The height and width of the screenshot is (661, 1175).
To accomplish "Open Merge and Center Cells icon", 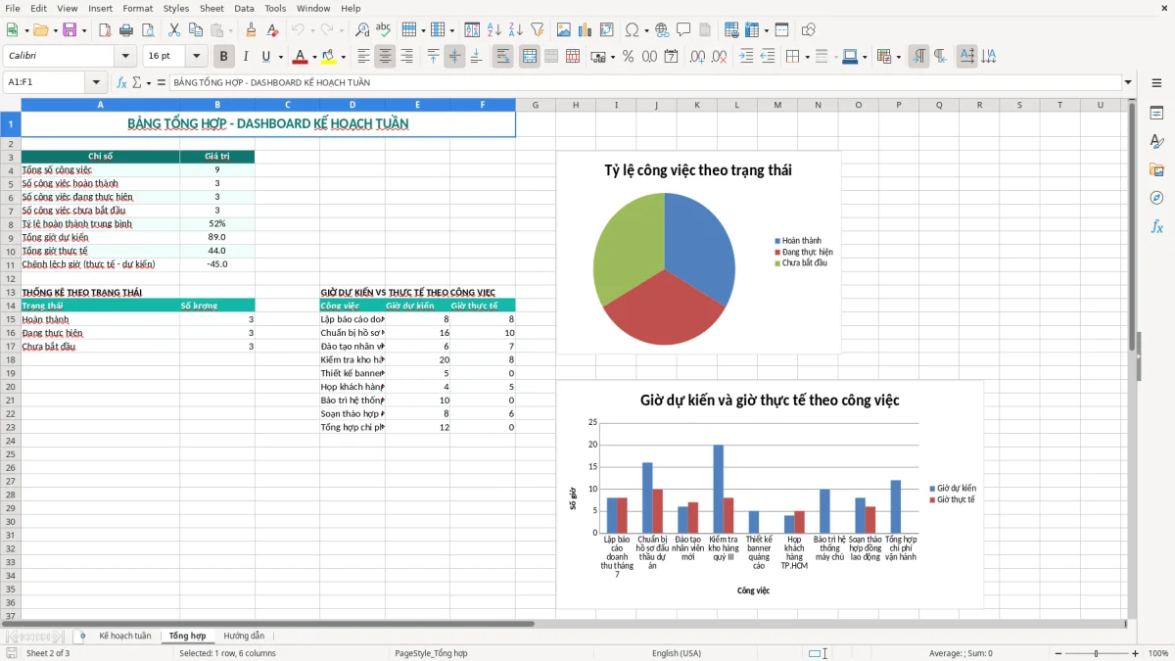I will click(x=530, y=57).
